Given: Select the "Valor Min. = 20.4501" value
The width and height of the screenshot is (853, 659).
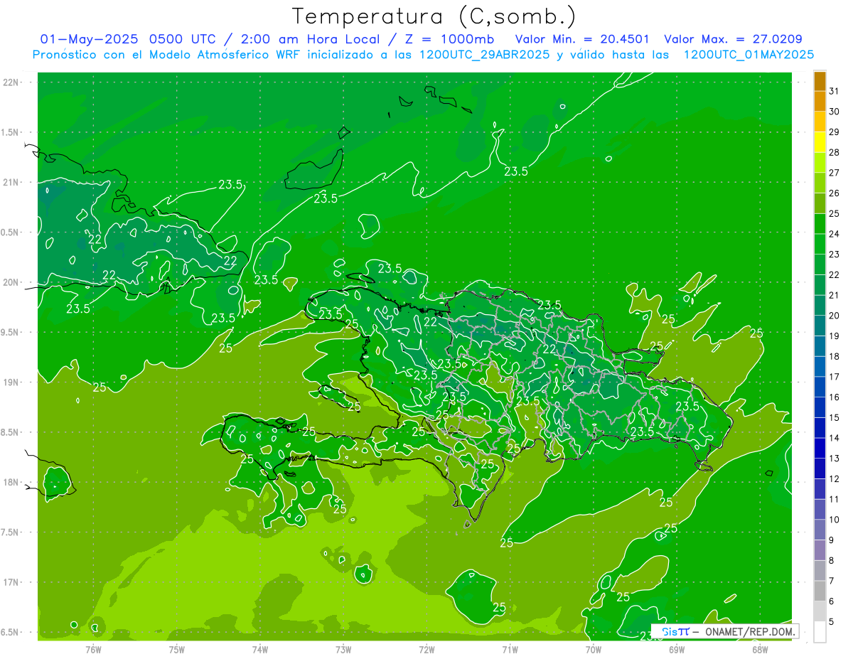Looking at the screenshot, I should click(x=582, y=39).
